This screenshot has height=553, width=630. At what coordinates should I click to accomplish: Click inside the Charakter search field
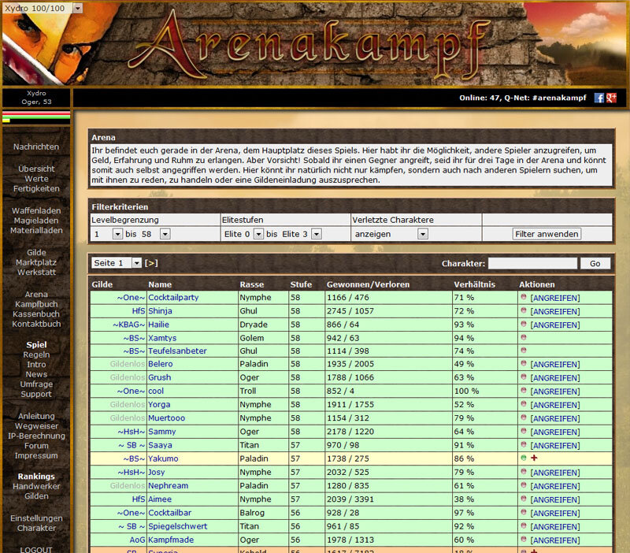tap(535, 262)
